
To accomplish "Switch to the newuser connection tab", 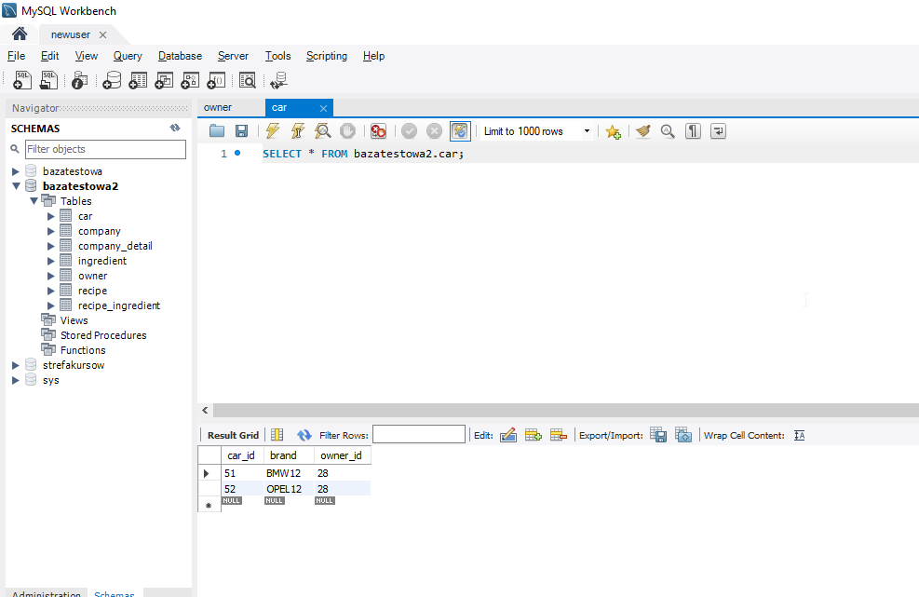I will click(71, 34).
